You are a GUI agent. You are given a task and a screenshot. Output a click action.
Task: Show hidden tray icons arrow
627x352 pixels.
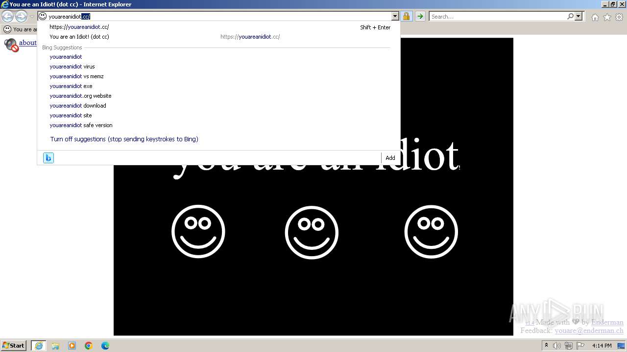546,346
